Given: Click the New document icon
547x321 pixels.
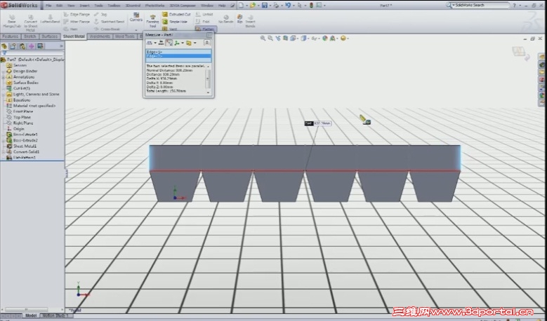Looking at the screenshot, I should pos(241,5).
